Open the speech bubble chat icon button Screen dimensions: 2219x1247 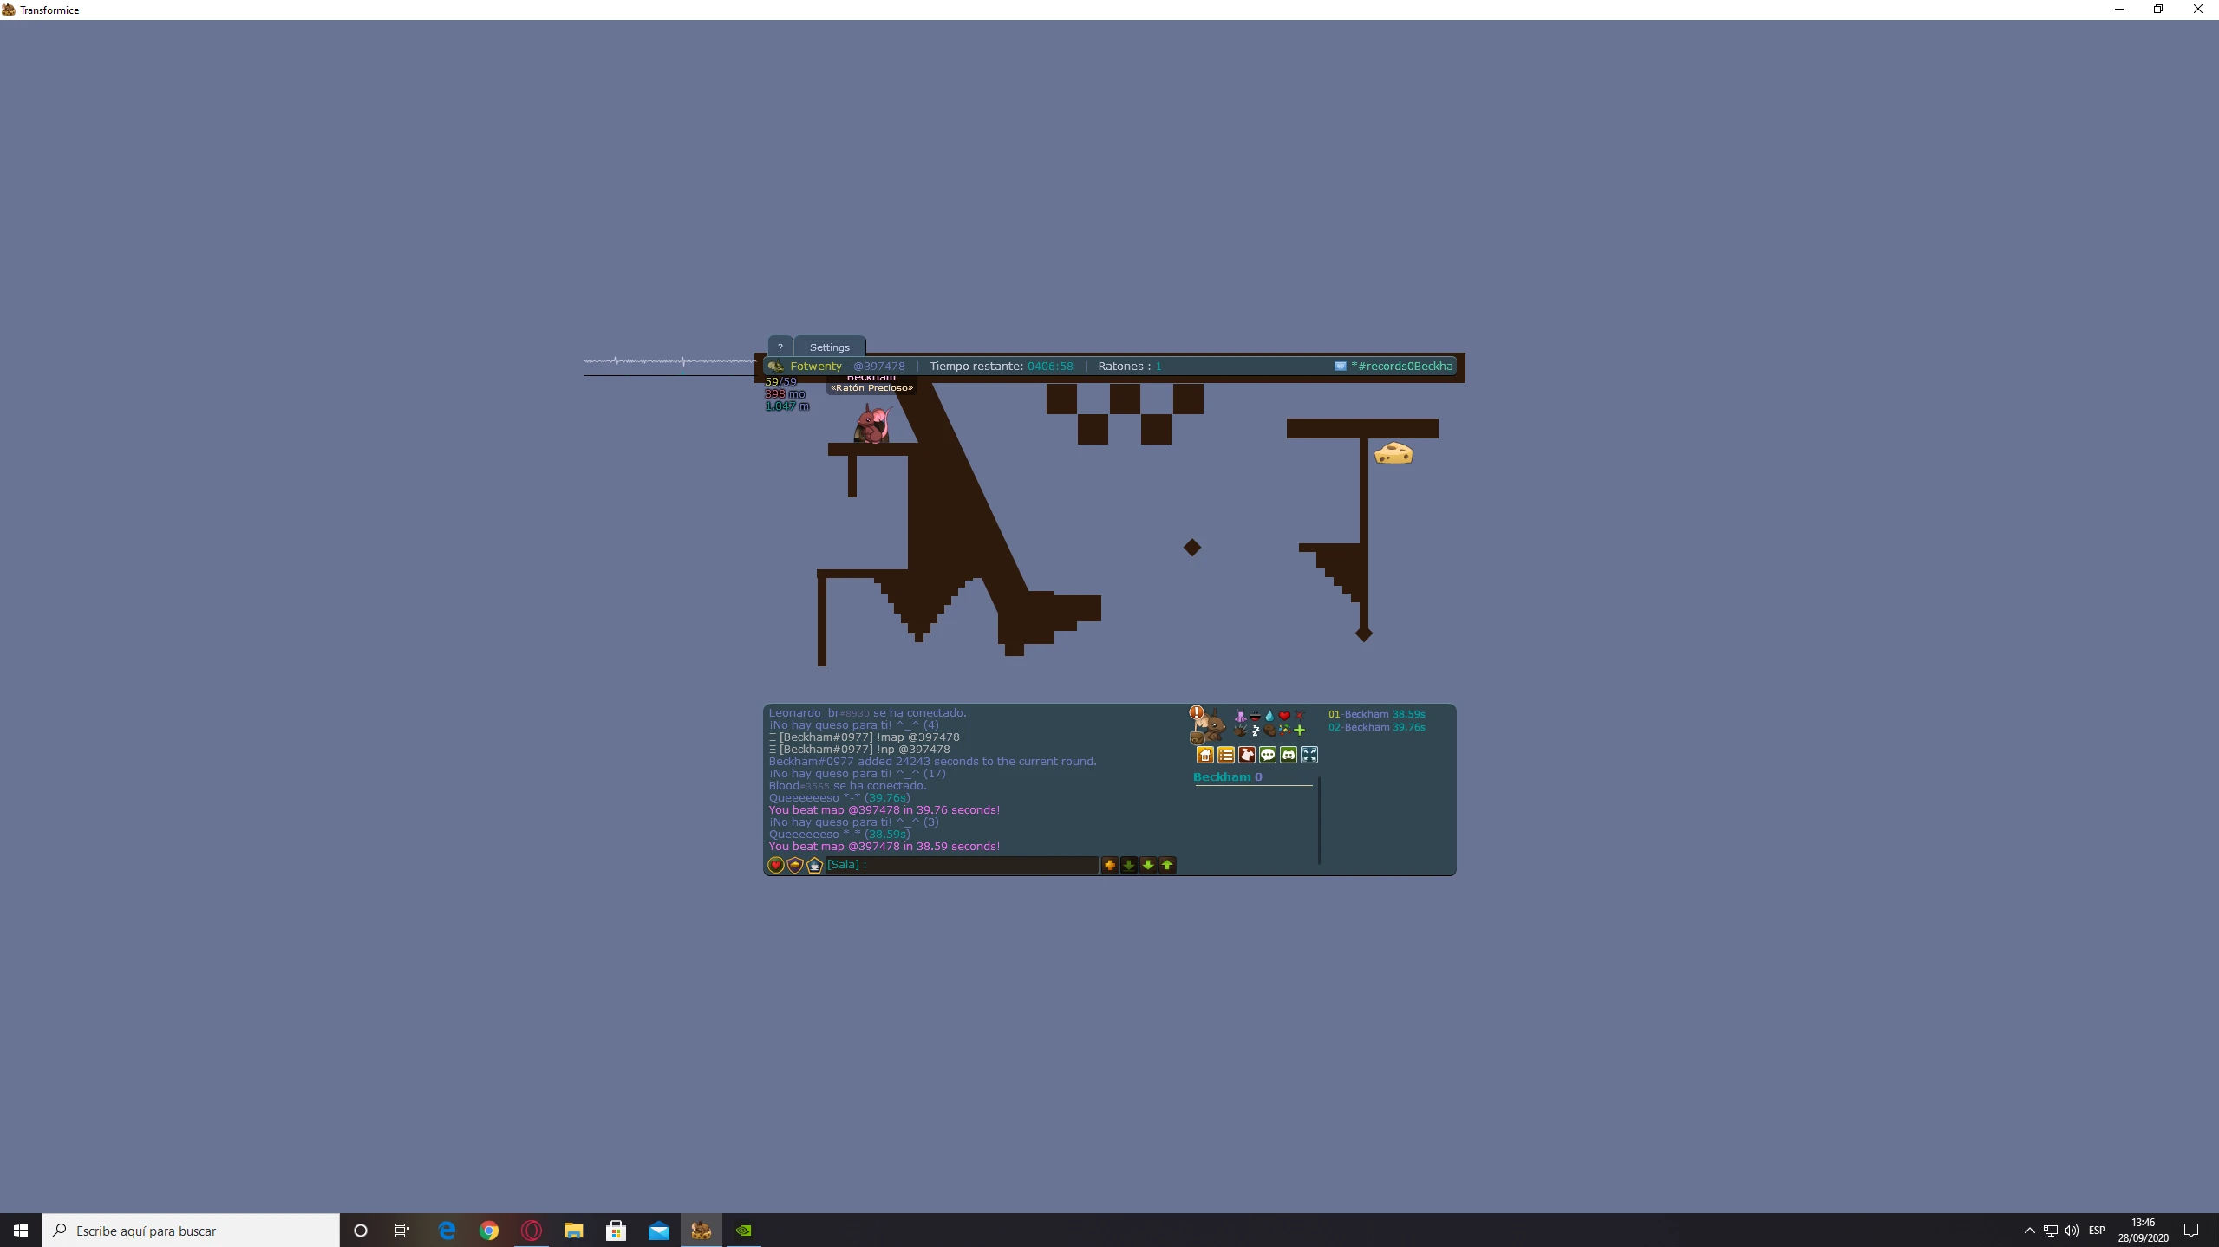[1268, 755]
